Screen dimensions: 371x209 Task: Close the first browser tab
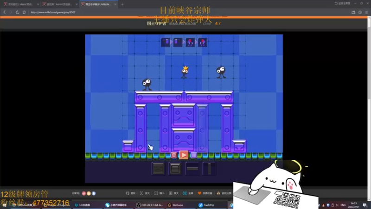pos(38,4)
